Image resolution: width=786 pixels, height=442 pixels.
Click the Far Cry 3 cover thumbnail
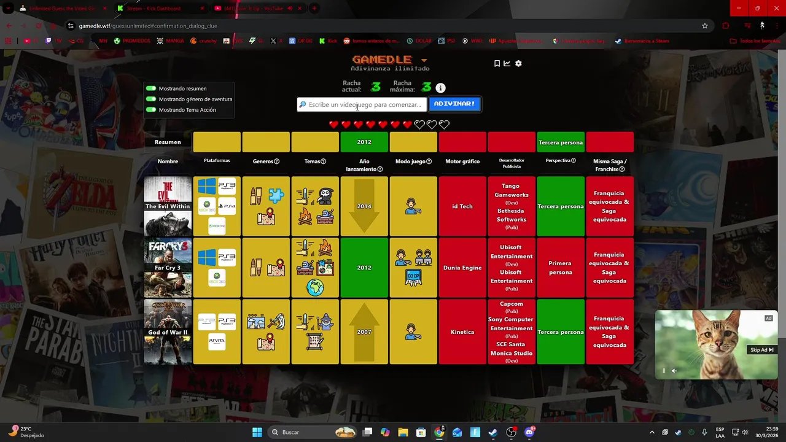pyautogui.click(x=168, y=268)
